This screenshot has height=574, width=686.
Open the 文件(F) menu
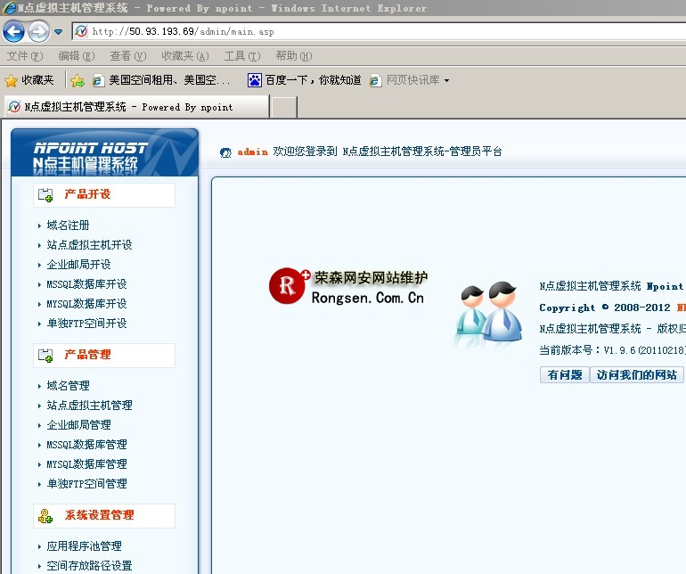24,56
